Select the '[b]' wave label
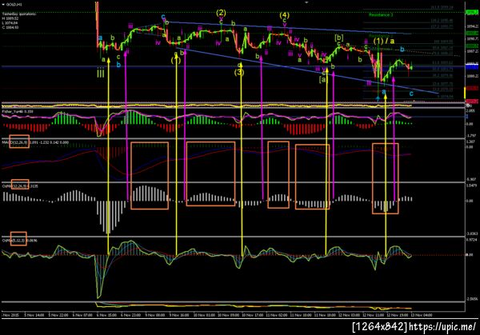 339,38
